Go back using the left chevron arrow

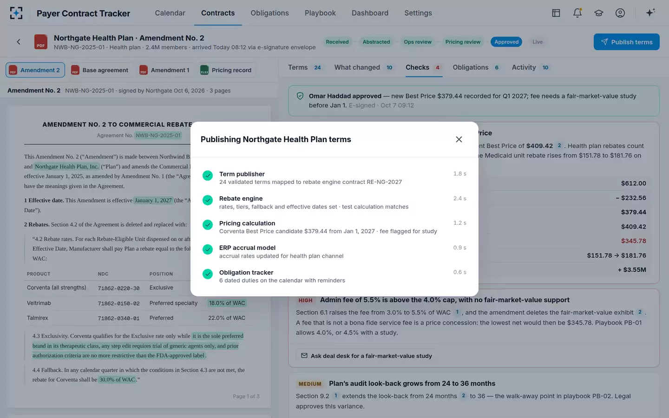click(19, 42)
